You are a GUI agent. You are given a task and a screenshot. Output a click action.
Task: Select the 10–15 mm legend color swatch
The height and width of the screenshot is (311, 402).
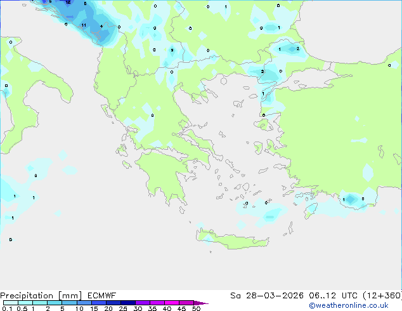(x=84, y=303)
